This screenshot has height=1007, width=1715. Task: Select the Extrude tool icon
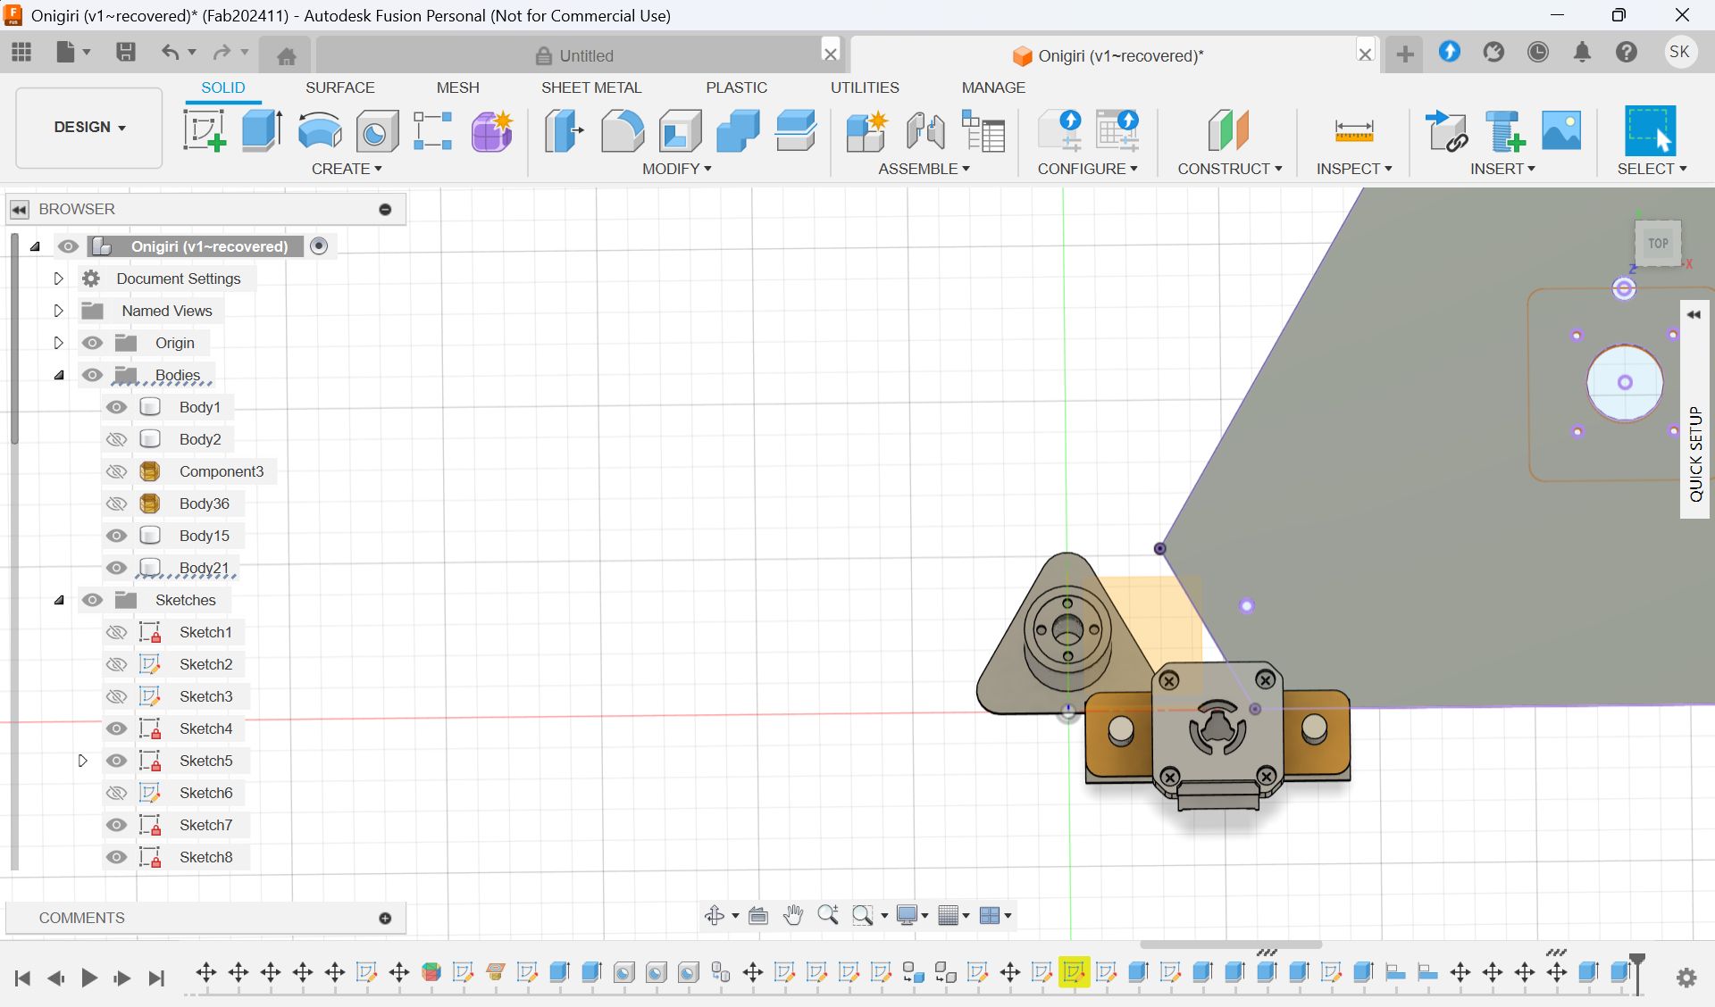click(x=262, y=130)
